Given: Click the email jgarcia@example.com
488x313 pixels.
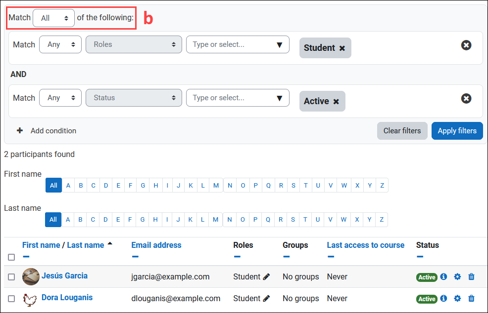Looking at the screenshot, I should tap(170, 276).
